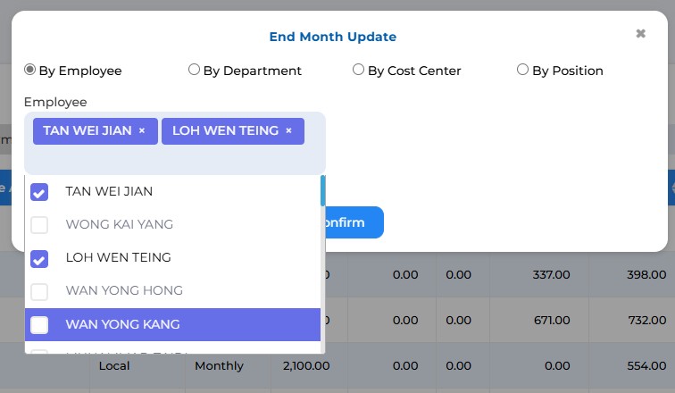Uncheck TAN WEI JIAN checkbox
This screenshot has height=393, width=675.
pyautogui.click(x=39, y=192)
